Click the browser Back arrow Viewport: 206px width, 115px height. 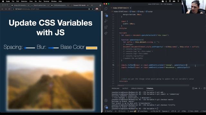[x=2, y=9]
